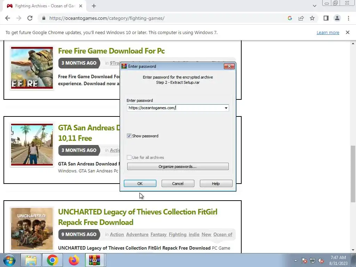Click the GTA San Andreas thumbnail

[x=32, y=145]
